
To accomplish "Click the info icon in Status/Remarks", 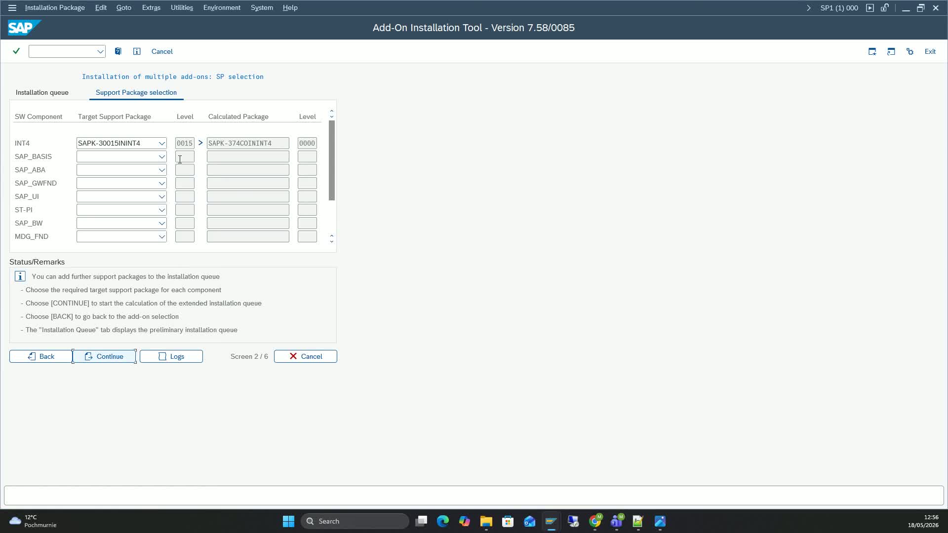I will (20, 276).
